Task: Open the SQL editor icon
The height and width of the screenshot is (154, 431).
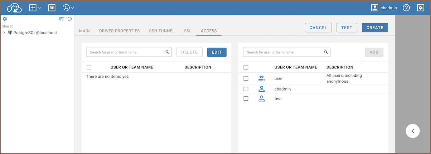Action: pyautogui.click(x=52, y=8)
